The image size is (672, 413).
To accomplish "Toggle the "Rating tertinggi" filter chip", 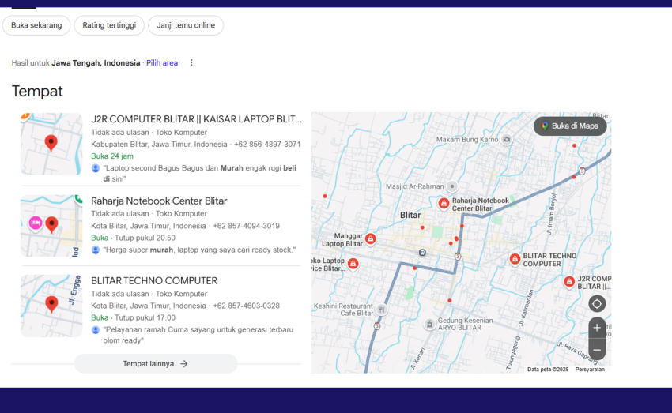I will click(109, 25).
